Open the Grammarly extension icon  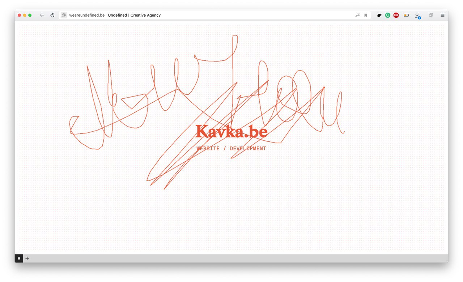click(x=387, y=15)
